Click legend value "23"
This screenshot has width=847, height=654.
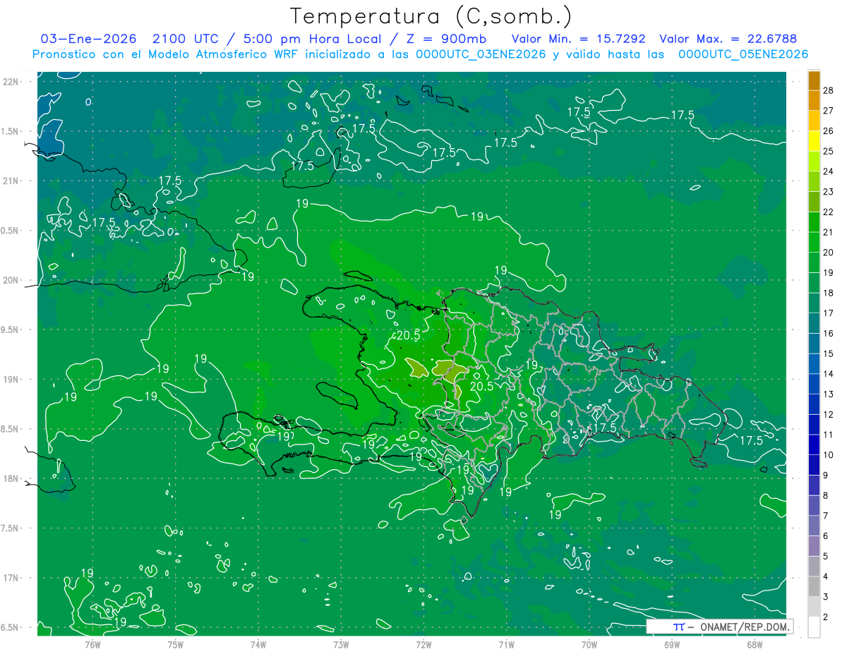coord(828,192)
